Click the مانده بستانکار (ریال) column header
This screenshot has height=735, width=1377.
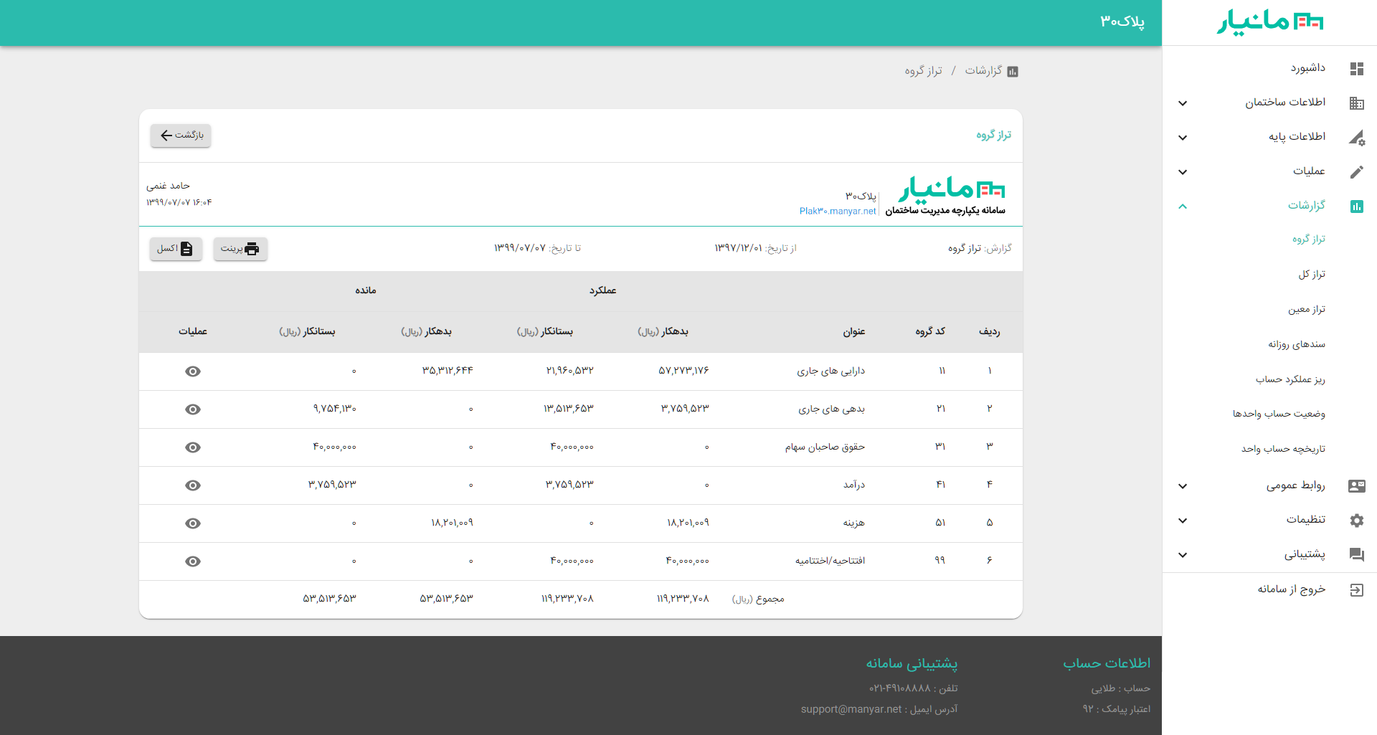tap(307, 331)
